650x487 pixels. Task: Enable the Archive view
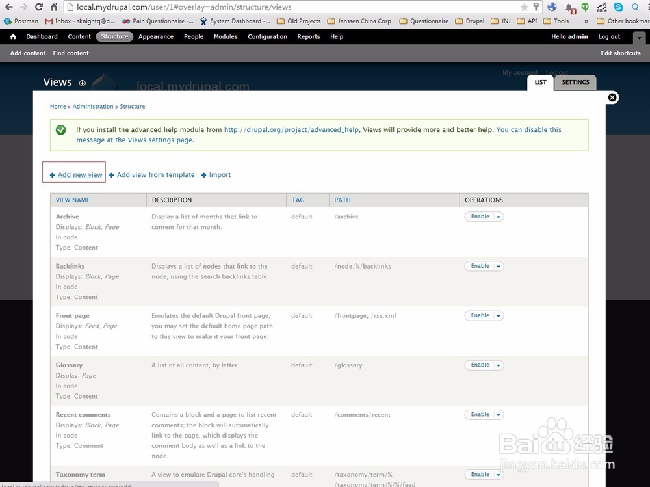[x=480, y=217]
